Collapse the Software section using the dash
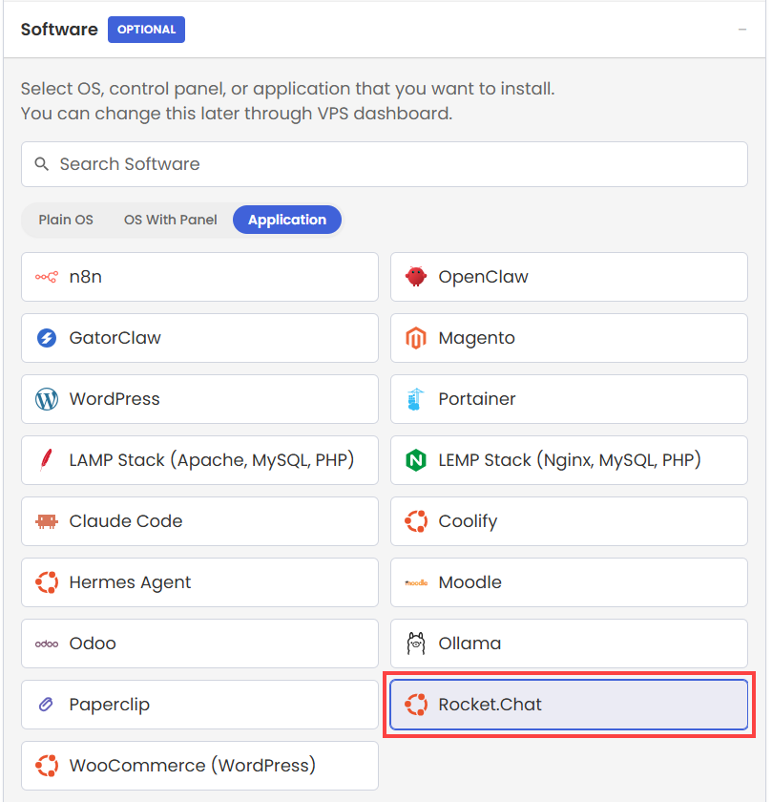772x802 pixels. pyautogui.click(x=741, y=30)
